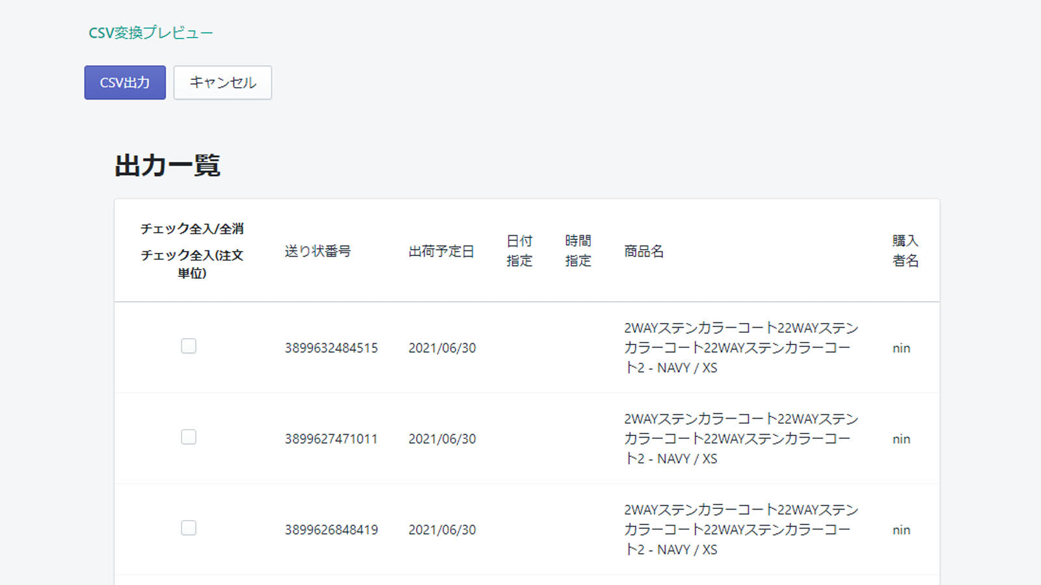Select the 日付指定 column header
This screenshot has height=585, width=1041.
click(519, 251)
